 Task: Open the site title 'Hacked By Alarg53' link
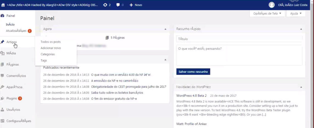point(52,5)
